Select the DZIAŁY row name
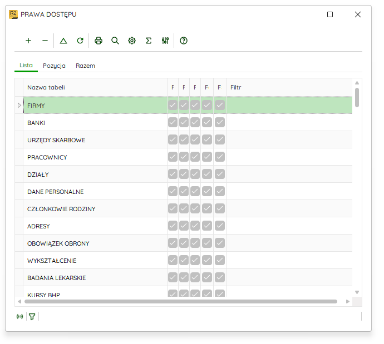 (x=38, y=175)
